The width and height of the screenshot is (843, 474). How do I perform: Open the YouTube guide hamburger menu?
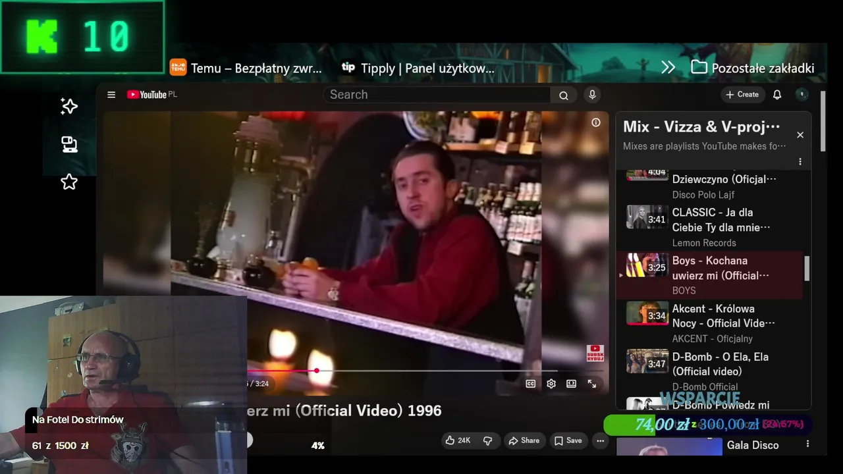pos(111,95)
